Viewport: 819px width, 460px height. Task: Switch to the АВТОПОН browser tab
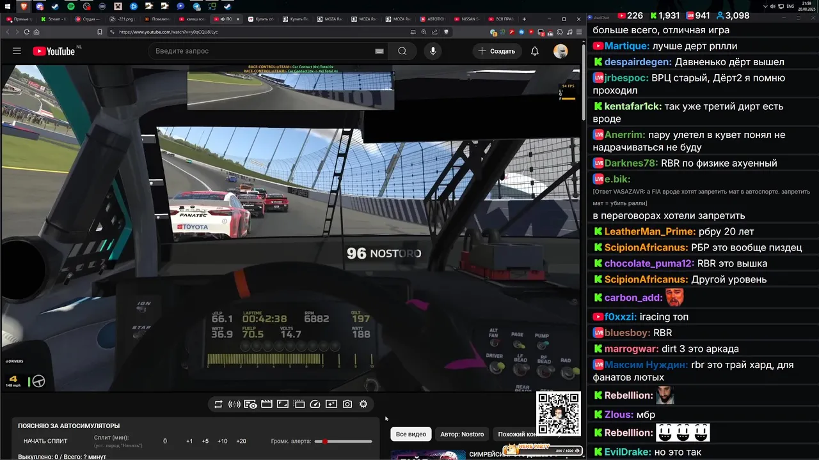(x=434, y=19)
